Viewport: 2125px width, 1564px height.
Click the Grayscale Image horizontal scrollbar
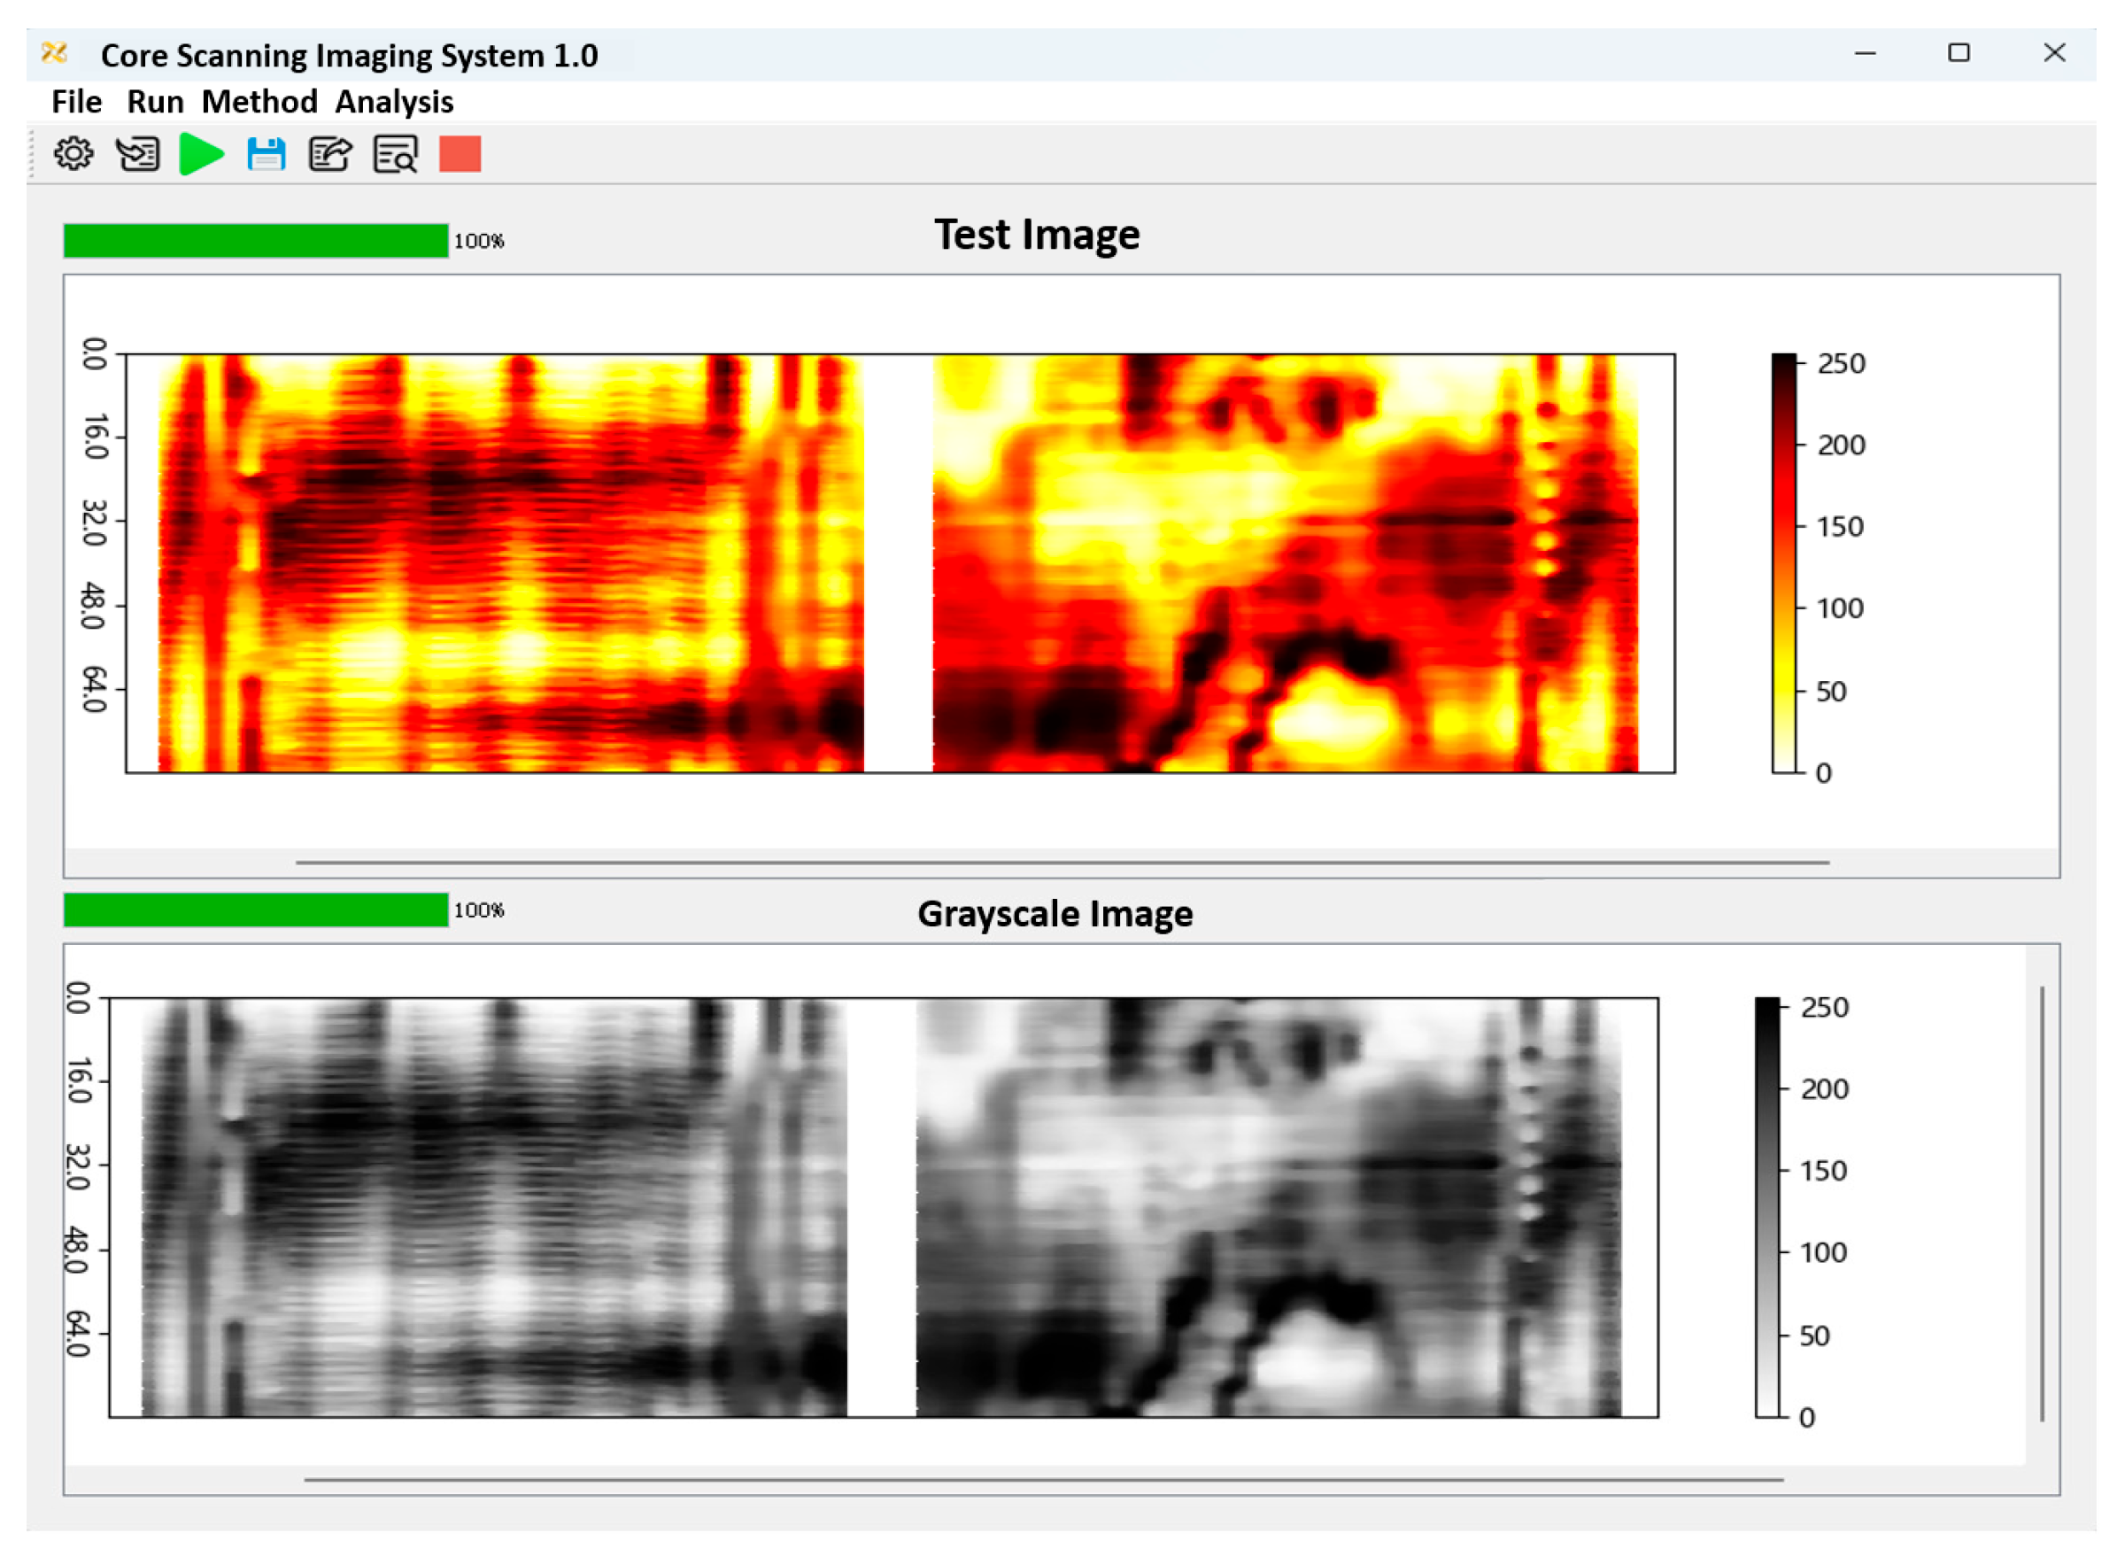1043,1479
